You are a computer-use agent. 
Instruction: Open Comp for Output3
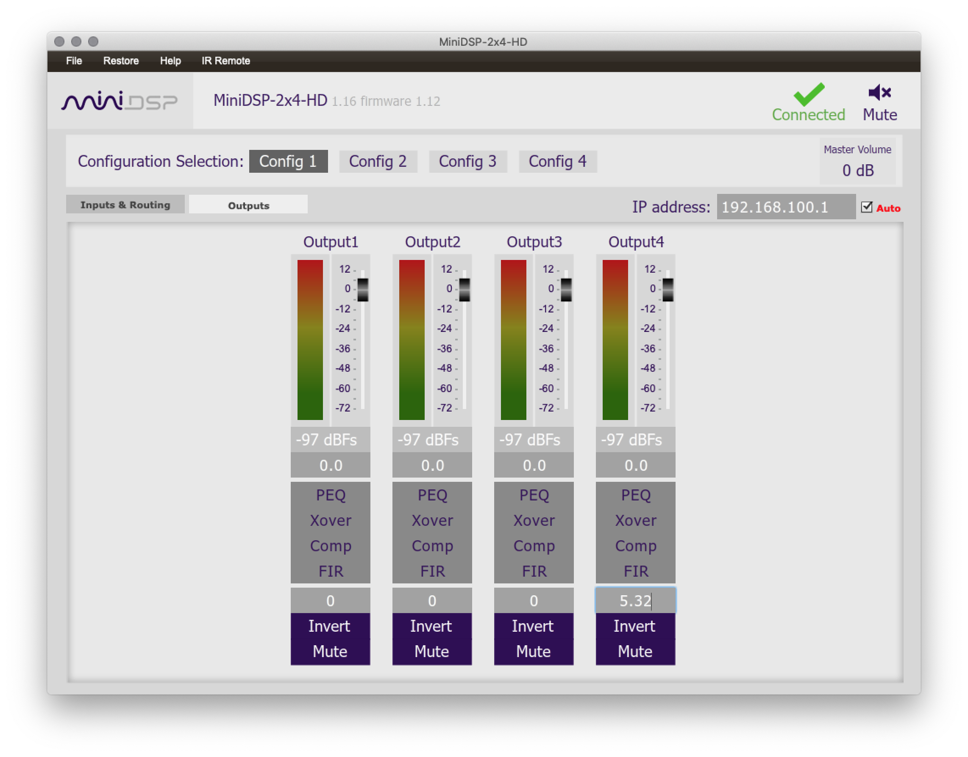point(534,546)
